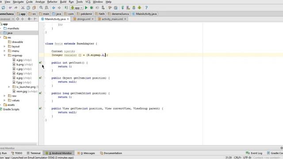
Task: Click the Copy icon in toolbar
Action: (28, 8)
